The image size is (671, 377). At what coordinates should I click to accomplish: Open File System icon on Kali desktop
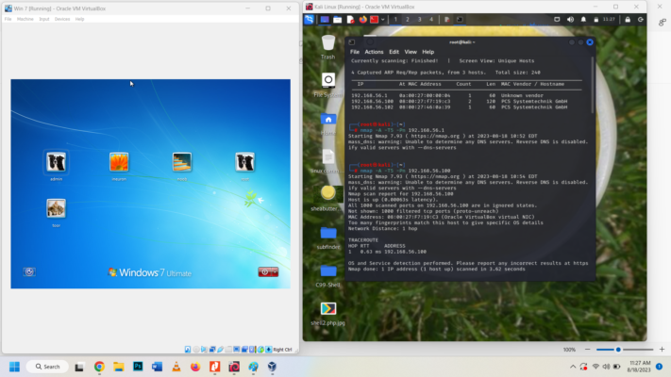coord(328,85)
